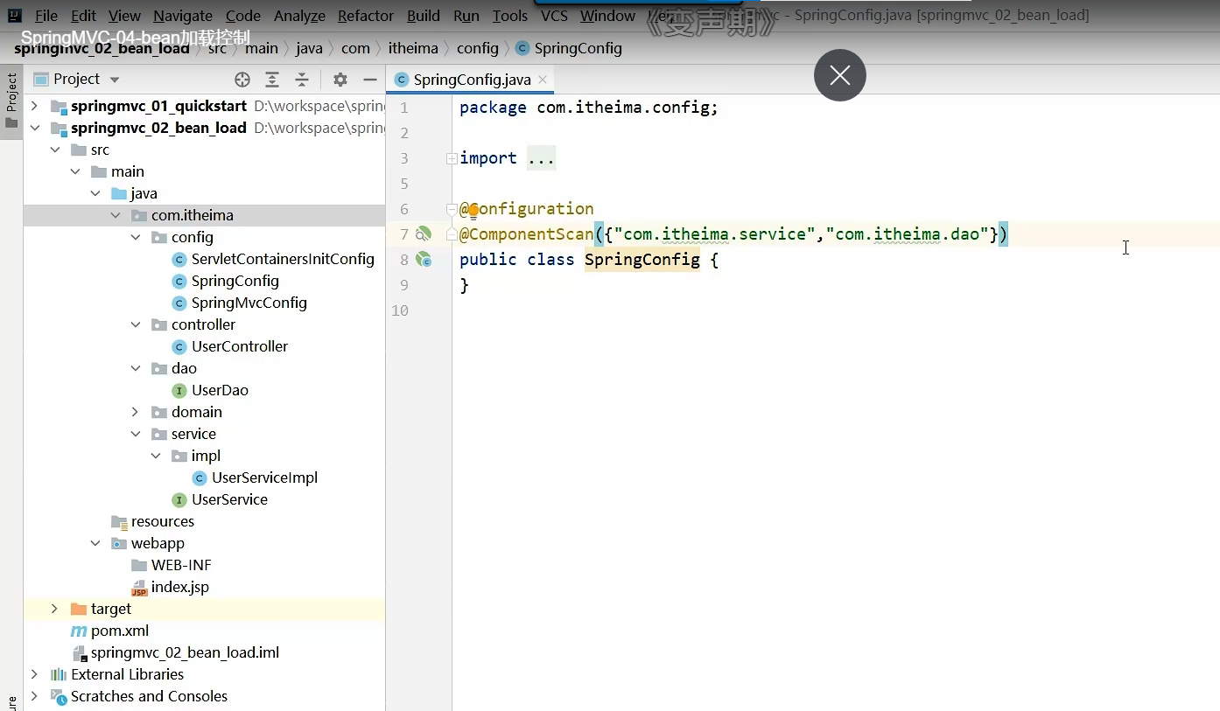Select UserController class
This screenshot has width=1220, height=711.
(x=239, y=346)
